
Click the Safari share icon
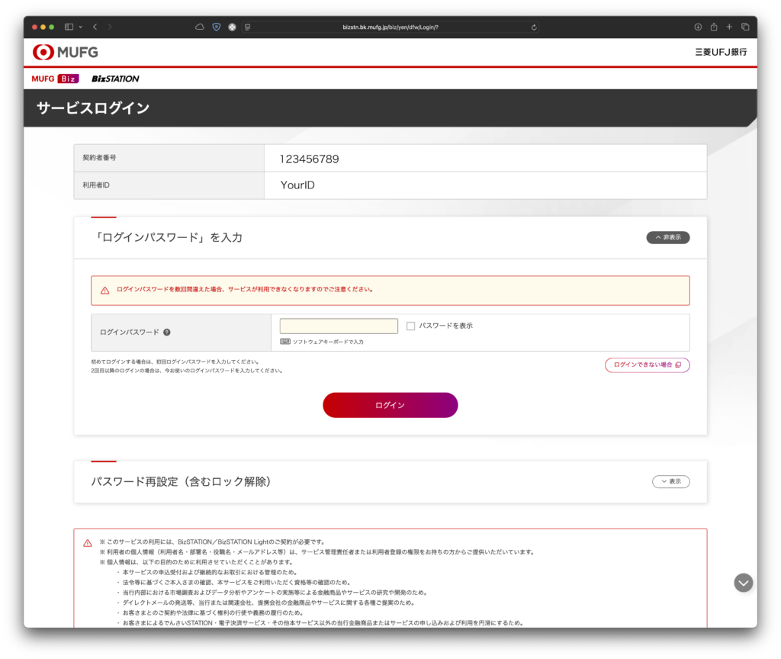(714, 27)
